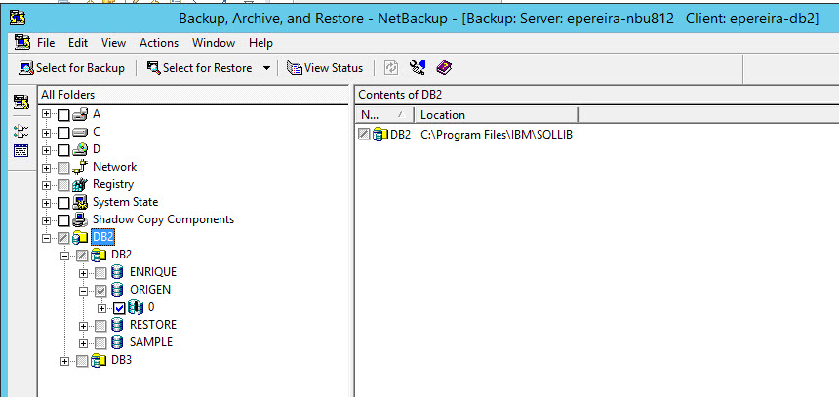The image size is (839, 397).
Task: Click the floppy drive icon for A
Action: pyautogui.click(x=80, y=114)
